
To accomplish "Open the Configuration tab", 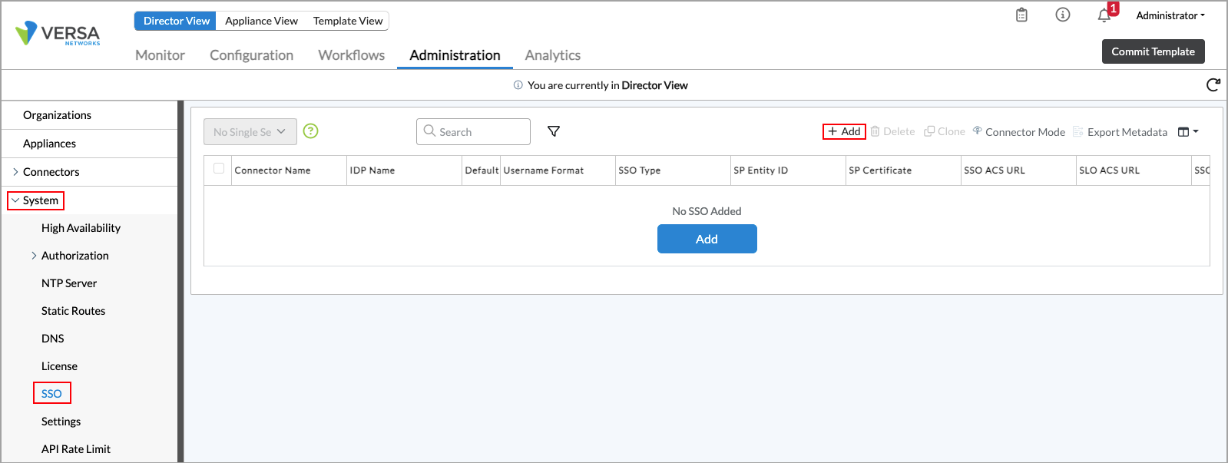I will (251, 55).
